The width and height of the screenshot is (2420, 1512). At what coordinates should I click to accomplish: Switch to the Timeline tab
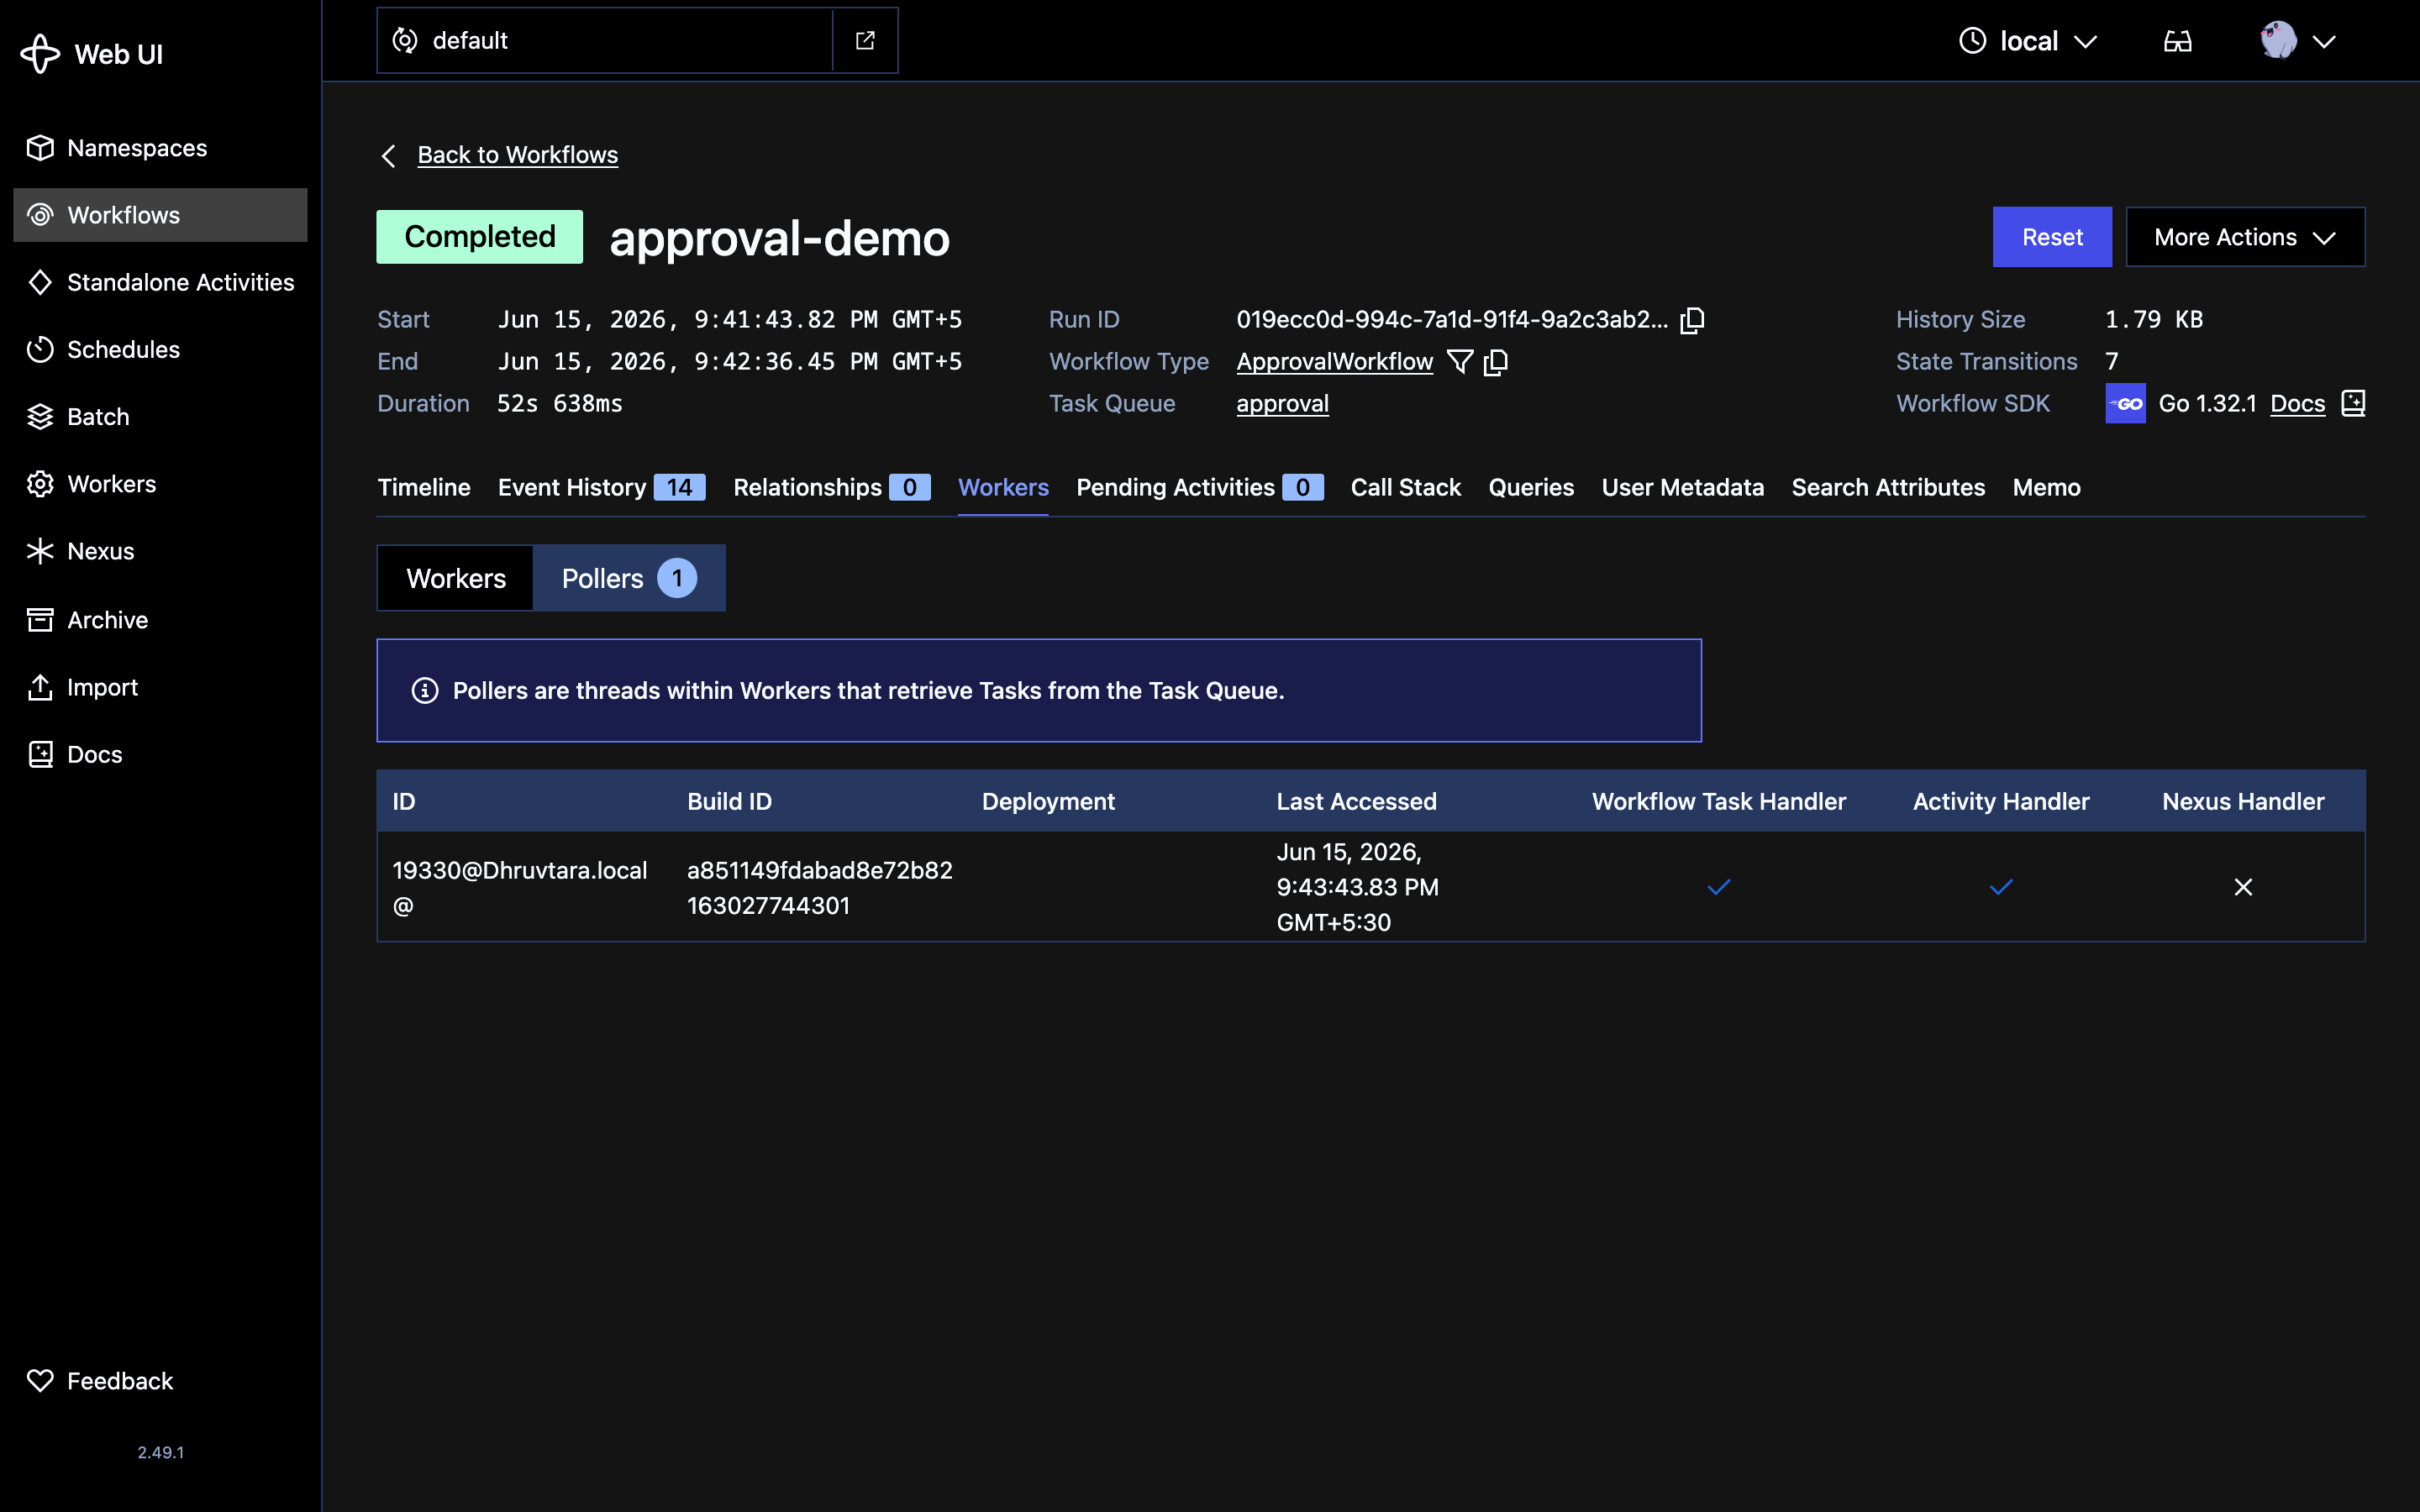tap(424, 487)
